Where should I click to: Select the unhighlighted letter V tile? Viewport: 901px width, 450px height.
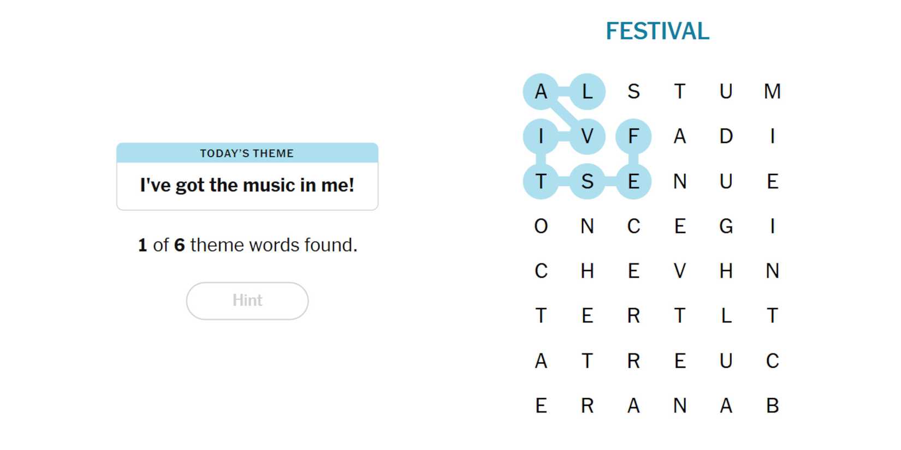(679, 271)
